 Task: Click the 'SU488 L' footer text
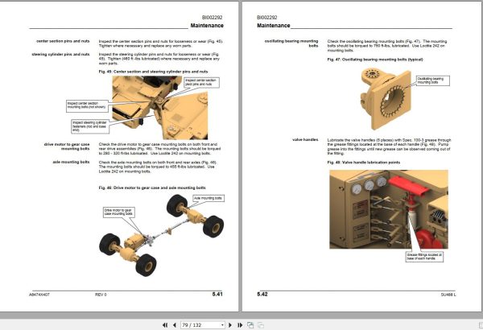pos(448,295)
